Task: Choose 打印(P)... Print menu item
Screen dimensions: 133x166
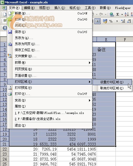Action: [50, 94]
